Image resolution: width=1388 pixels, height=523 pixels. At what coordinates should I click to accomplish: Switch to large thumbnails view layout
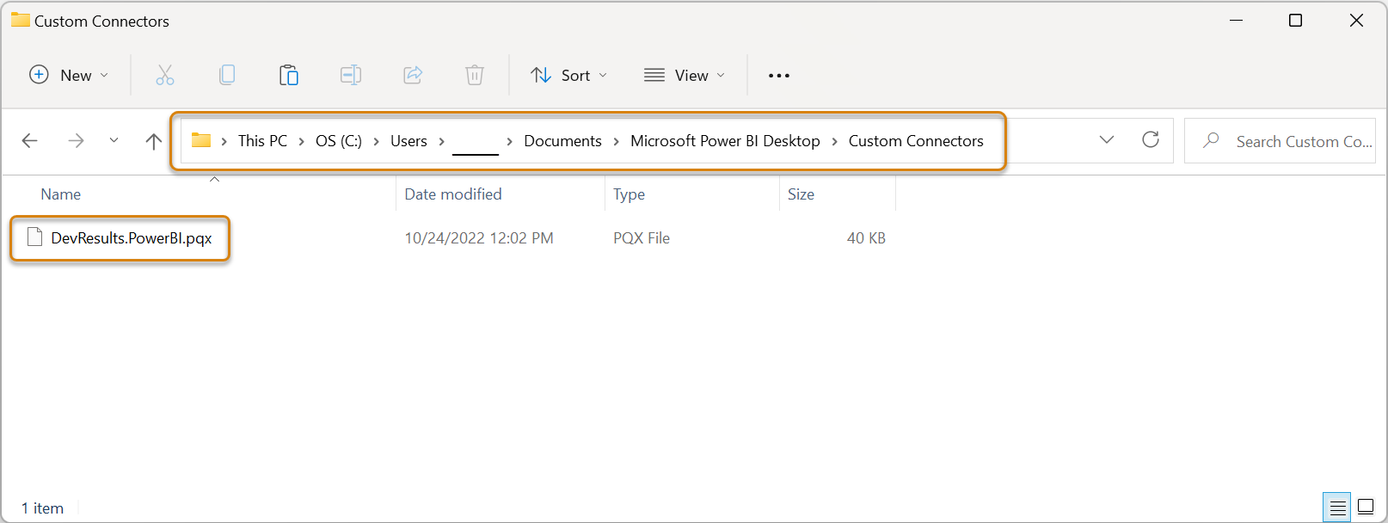click(1366, 508)
